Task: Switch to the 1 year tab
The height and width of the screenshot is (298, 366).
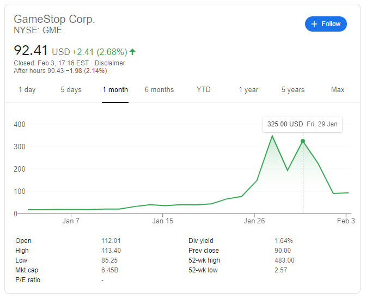Action: pos(248,90)
